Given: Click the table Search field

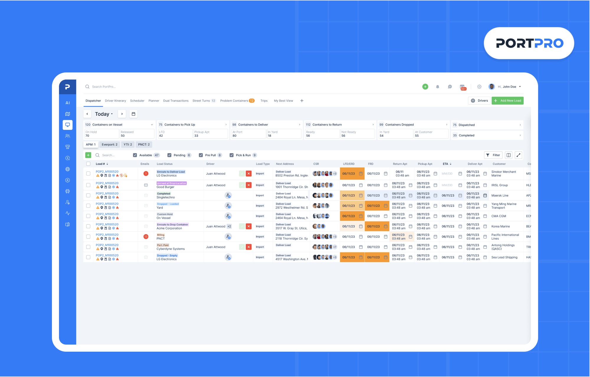Looking at the screenshot, I should [x=108, y=155].
